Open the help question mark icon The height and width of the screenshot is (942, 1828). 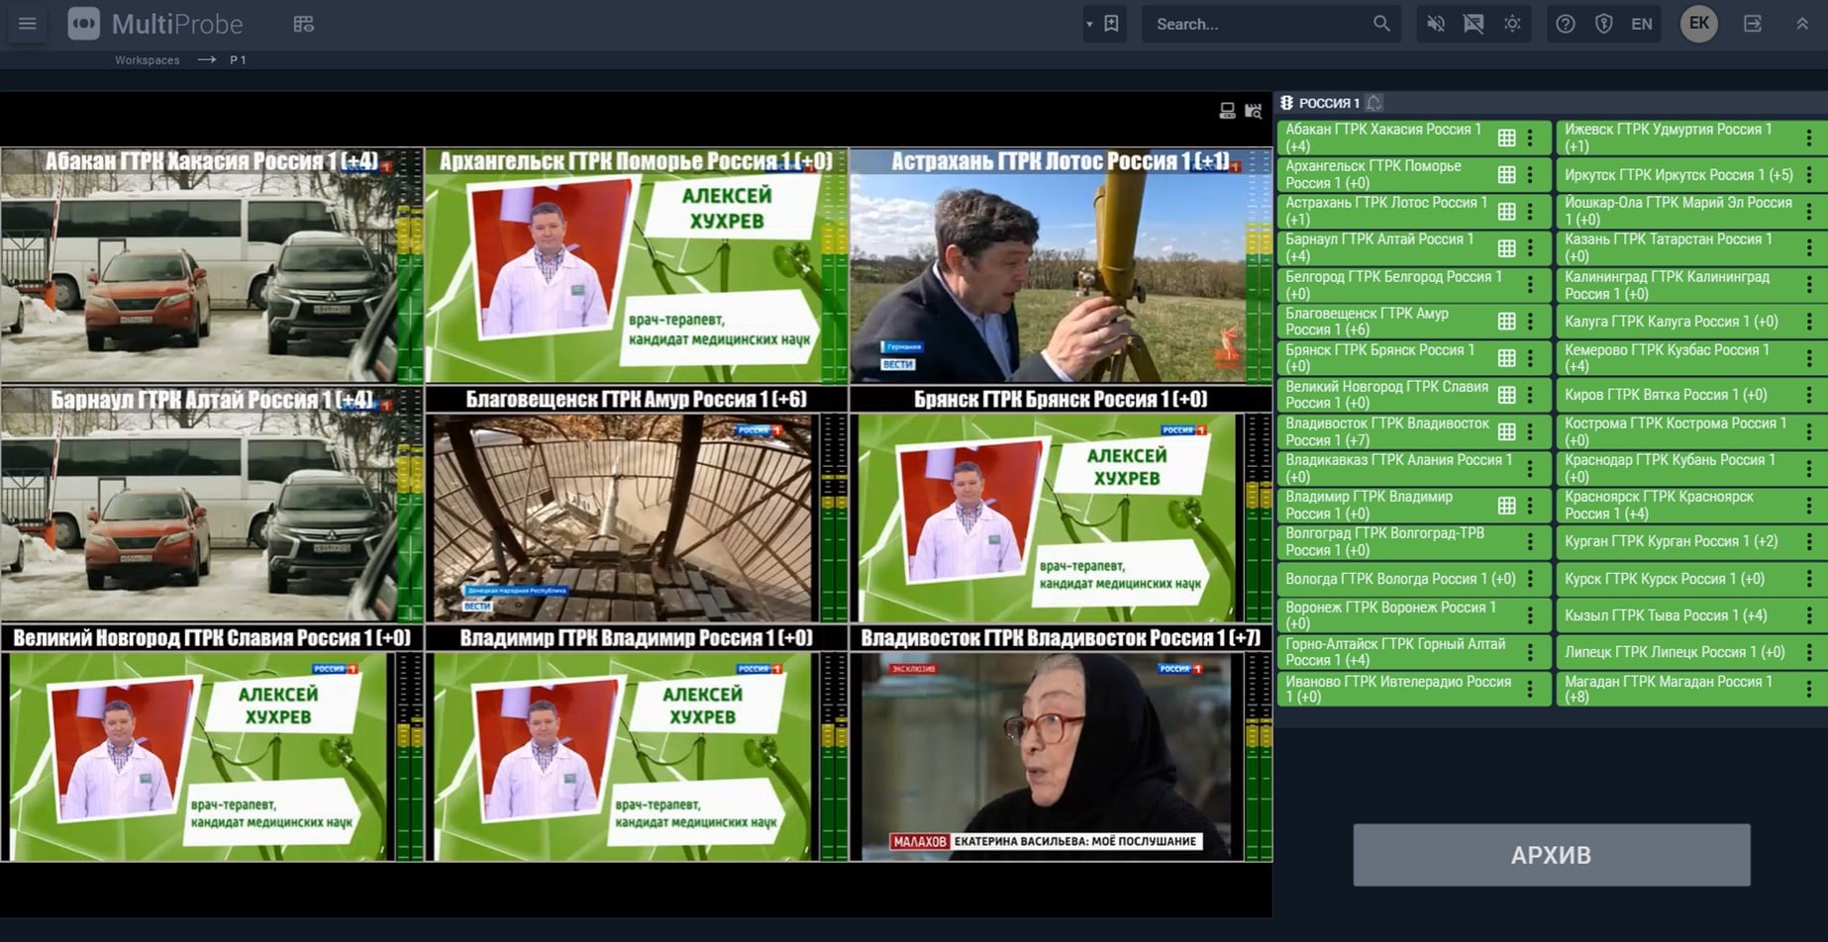point(1566,24)
